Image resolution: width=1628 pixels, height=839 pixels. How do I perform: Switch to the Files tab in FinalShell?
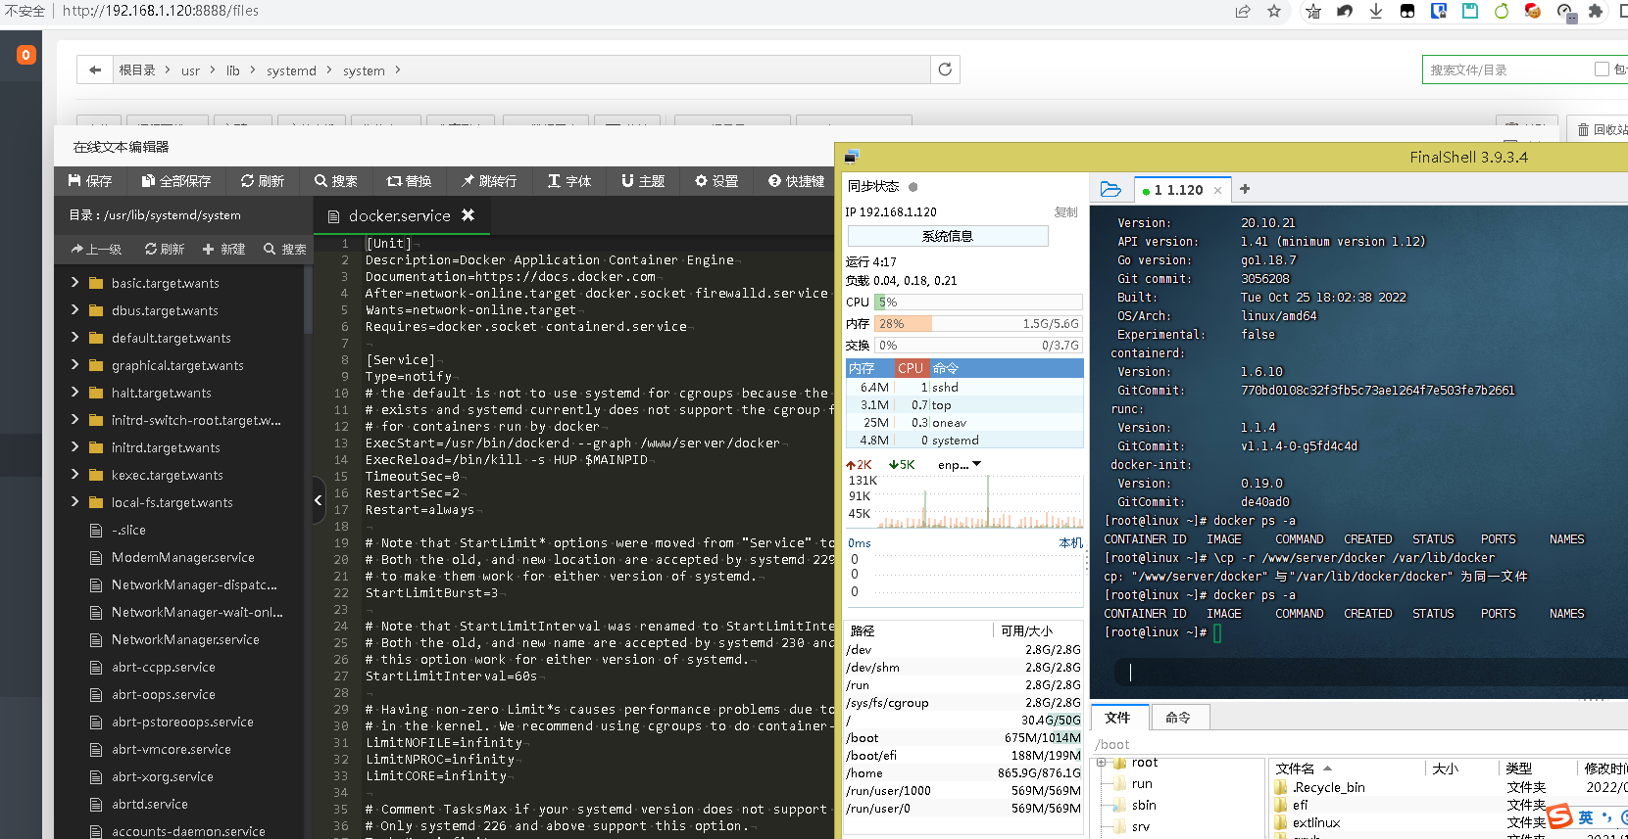(x=1117, y=718)
